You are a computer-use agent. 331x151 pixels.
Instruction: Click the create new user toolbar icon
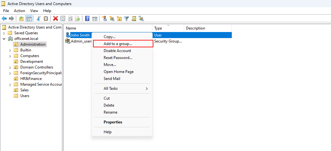pyautogui.click(x=104, y=19)
